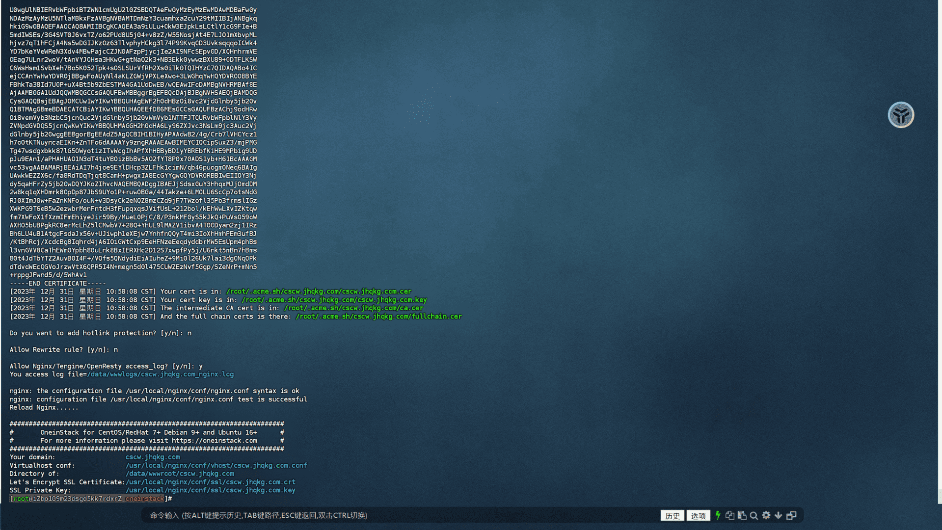942x530 pixels.
Task: Click the root shell prompt line
Action: point(91,499)
